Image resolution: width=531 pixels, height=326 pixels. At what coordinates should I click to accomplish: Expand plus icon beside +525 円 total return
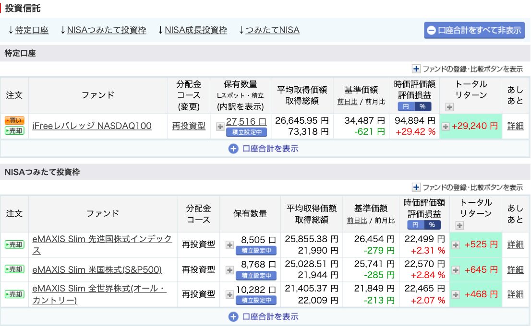tap(456, 245)
